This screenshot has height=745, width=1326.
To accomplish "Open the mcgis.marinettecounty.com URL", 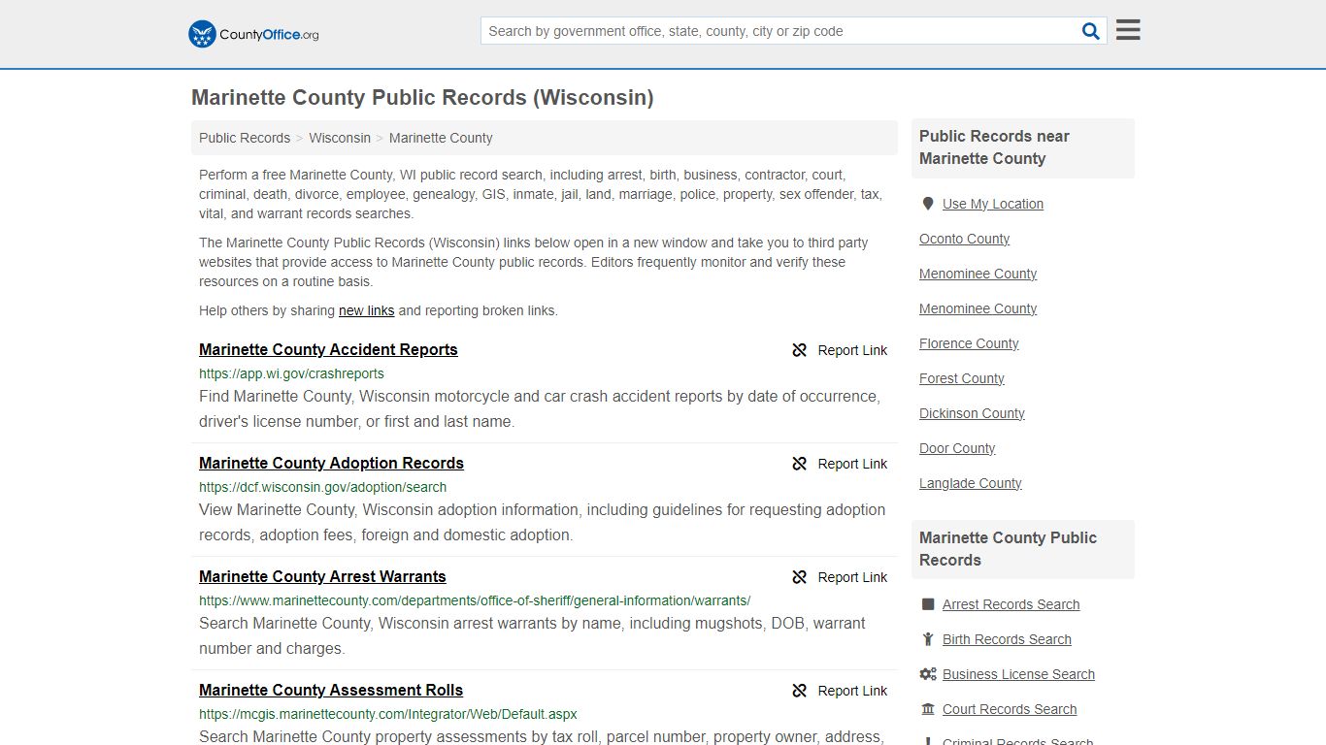I will tap(388, 714).
